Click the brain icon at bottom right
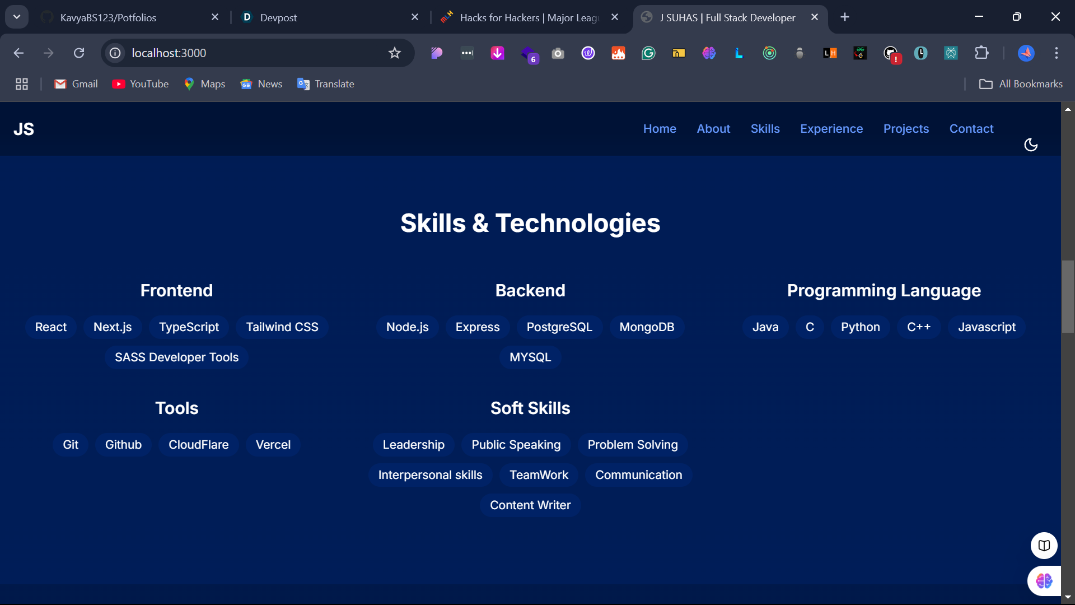The image size is (1075, 605). (1044, 581)
